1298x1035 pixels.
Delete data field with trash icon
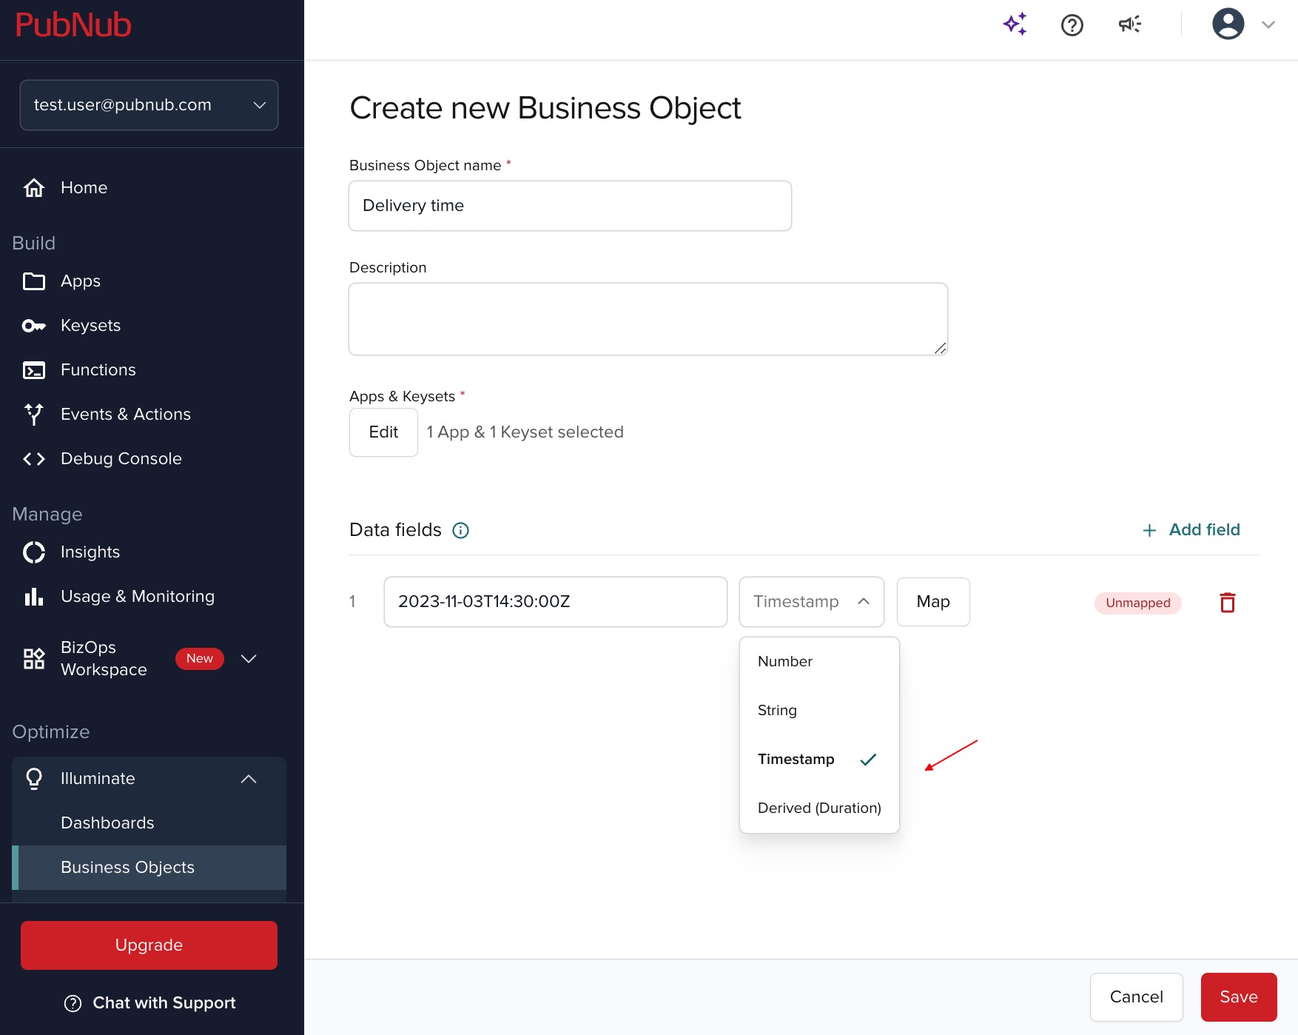pyautogui.click(x=1227, y=603)
